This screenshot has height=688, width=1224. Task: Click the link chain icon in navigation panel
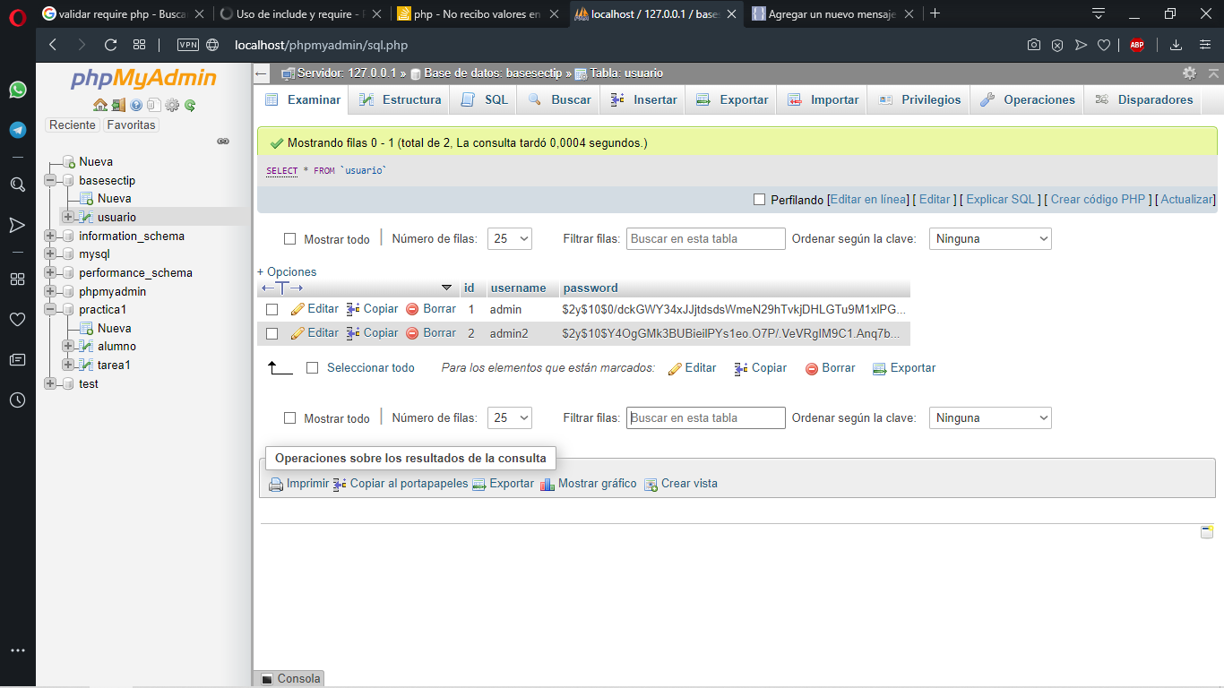223,142
